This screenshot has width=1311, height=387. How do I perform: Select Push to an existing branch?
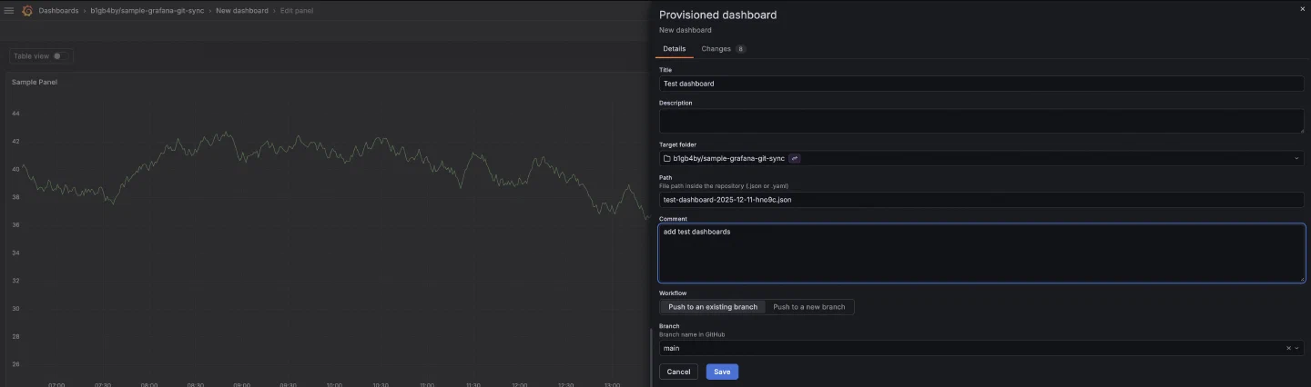713,307
